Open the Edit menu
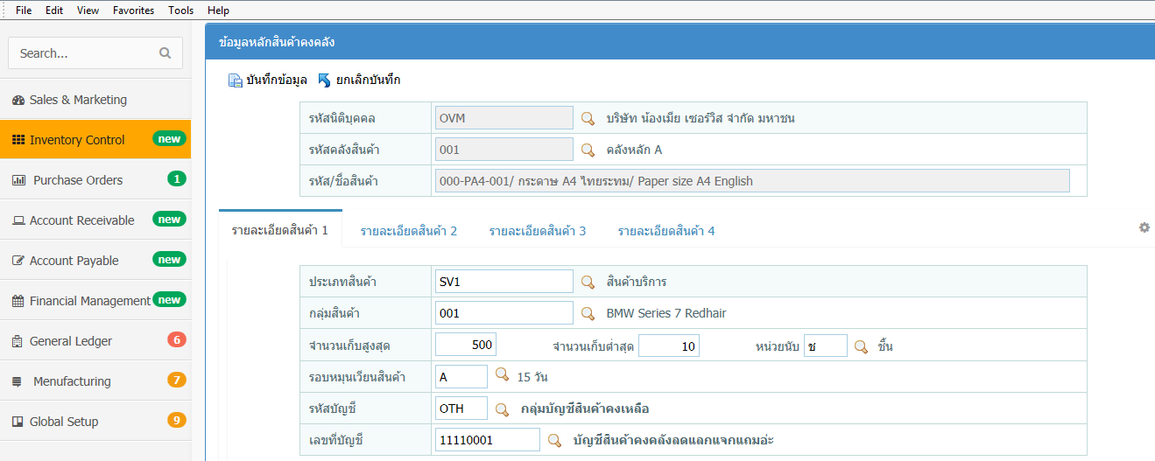1155x461 pixels. [x=54, y=10]
